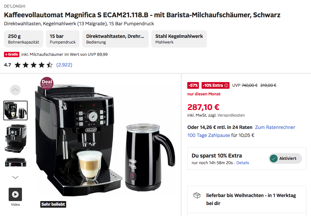Click the thumbnail gallery down chevron
311x216 pixels.
[x=15, y=177]
